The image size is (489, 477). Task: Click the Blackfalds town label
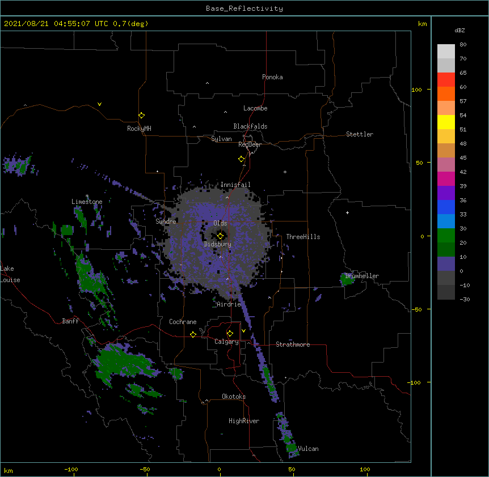click(x=250, y=126)
